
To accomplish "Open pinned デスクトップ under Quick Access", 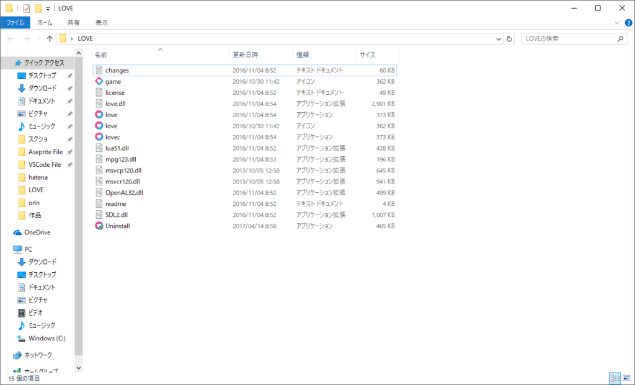I will (x=42, y=76).
